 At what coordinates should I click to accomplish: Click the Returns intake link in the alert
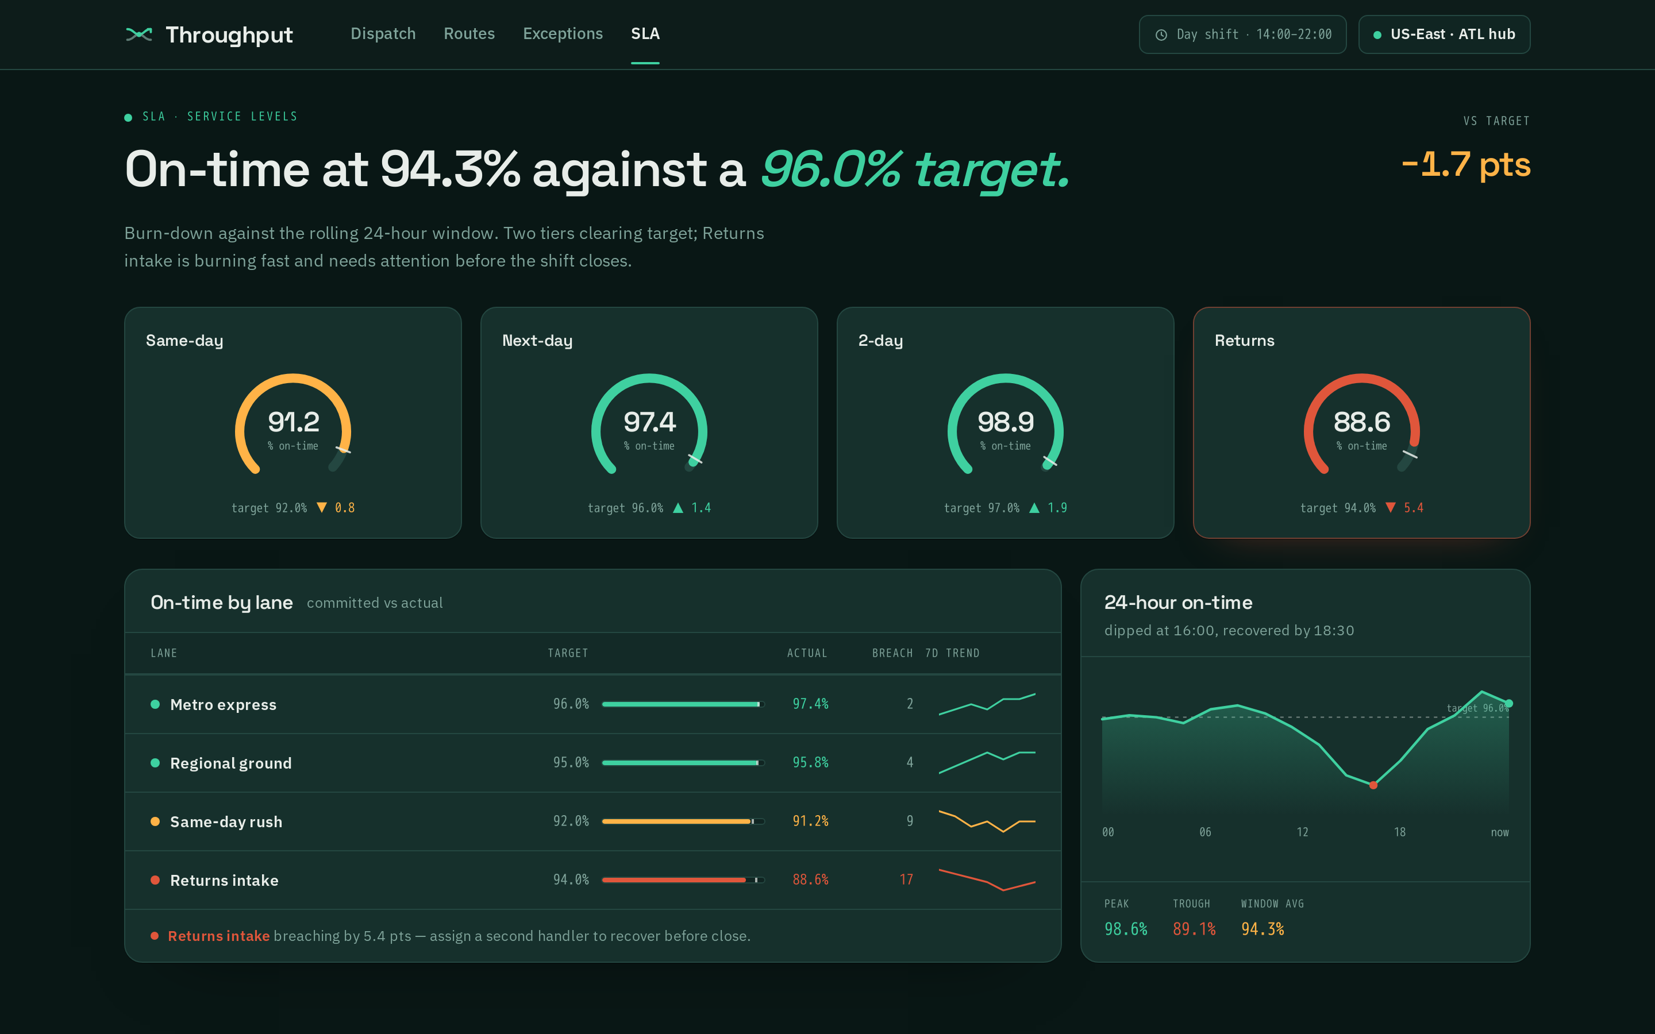pos(219,936)
